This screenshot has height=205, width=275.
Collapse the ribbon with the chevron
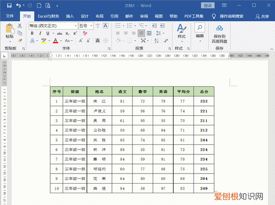tap(272, 49)
